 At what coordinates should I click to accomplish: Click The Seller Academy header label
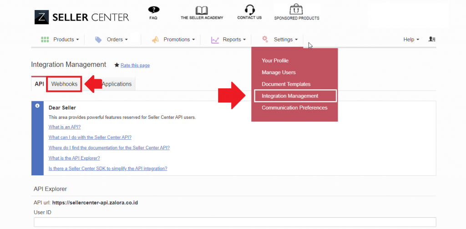pyautogui.click(x=202, y=18)
